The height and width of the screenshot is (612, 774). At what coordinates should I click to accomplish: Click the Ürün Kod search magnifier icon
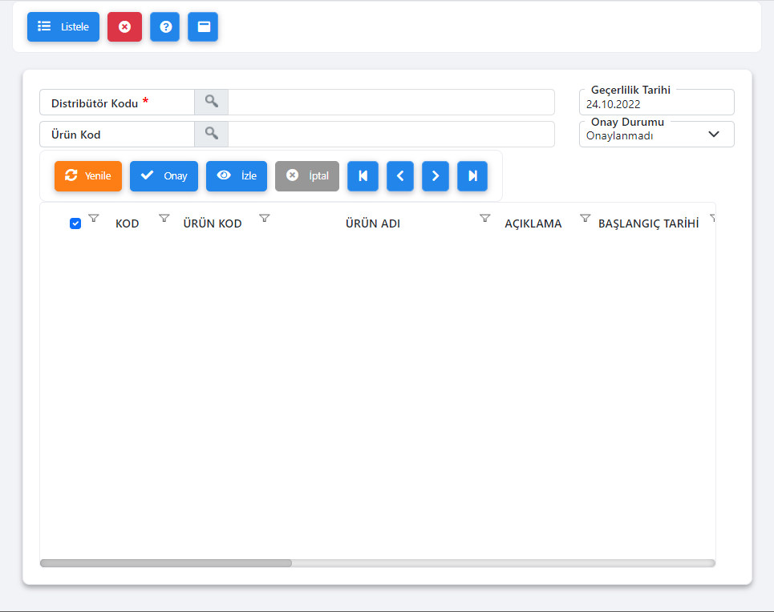point(211,134)
